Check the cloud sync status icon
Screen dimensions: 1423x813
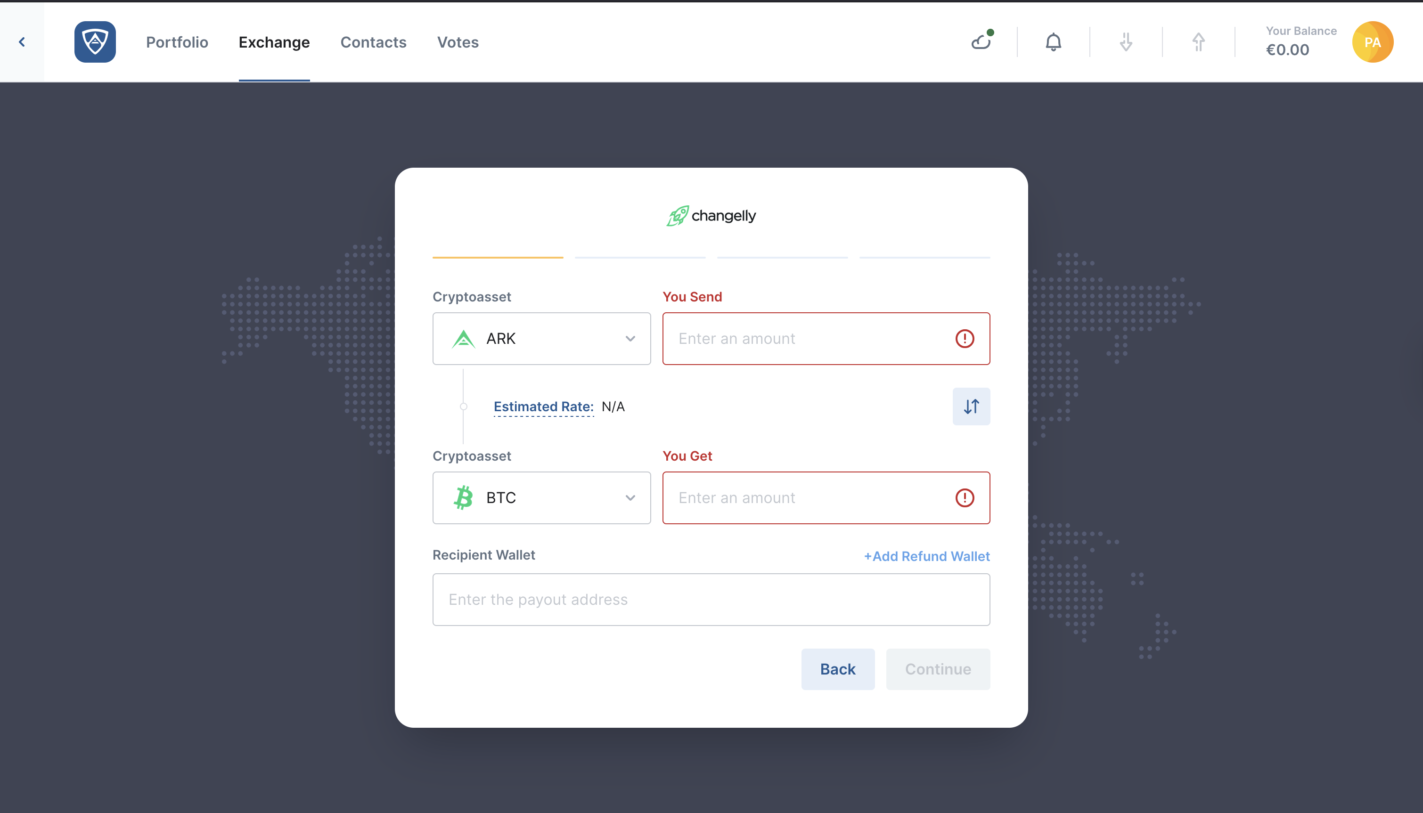point(981,41)
